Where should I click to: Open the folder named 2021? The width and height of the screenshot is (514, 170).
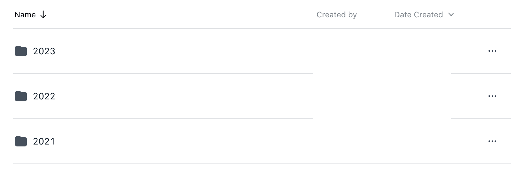click(x=44, y=141)
